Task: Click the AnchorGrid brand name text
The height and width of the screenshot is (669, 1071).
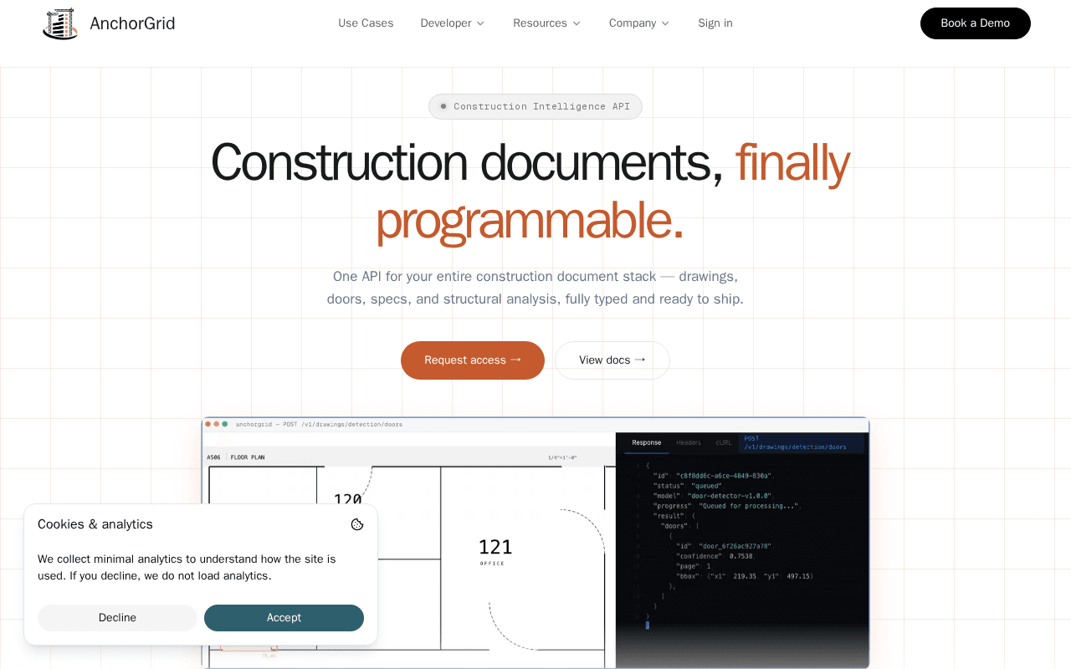Action: click(x=132, y=23)
